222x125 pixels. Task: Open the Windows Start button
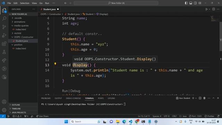point(66,122)
